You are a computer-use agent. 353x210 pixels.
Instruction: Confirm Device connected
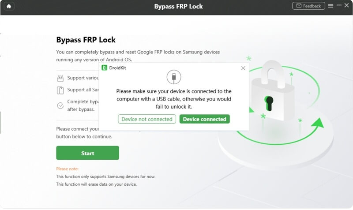[x=204, y=119]
